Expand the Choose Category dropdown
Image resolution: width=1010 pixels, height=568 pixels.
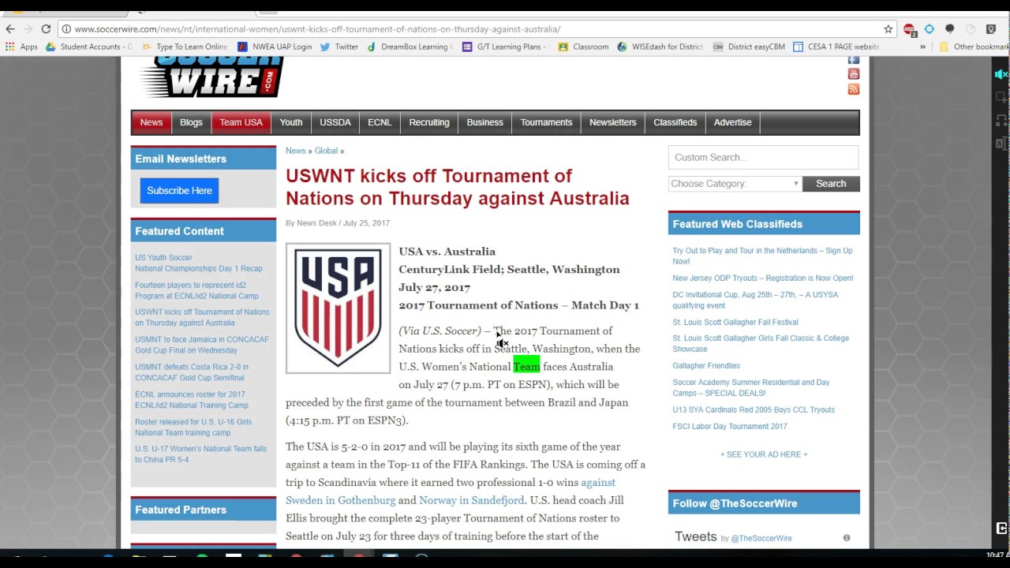[x=735, y=184]
